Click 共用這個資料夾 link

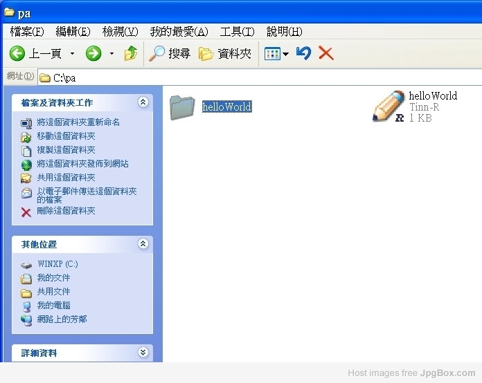pyautogui.click(x=66, y=178)
